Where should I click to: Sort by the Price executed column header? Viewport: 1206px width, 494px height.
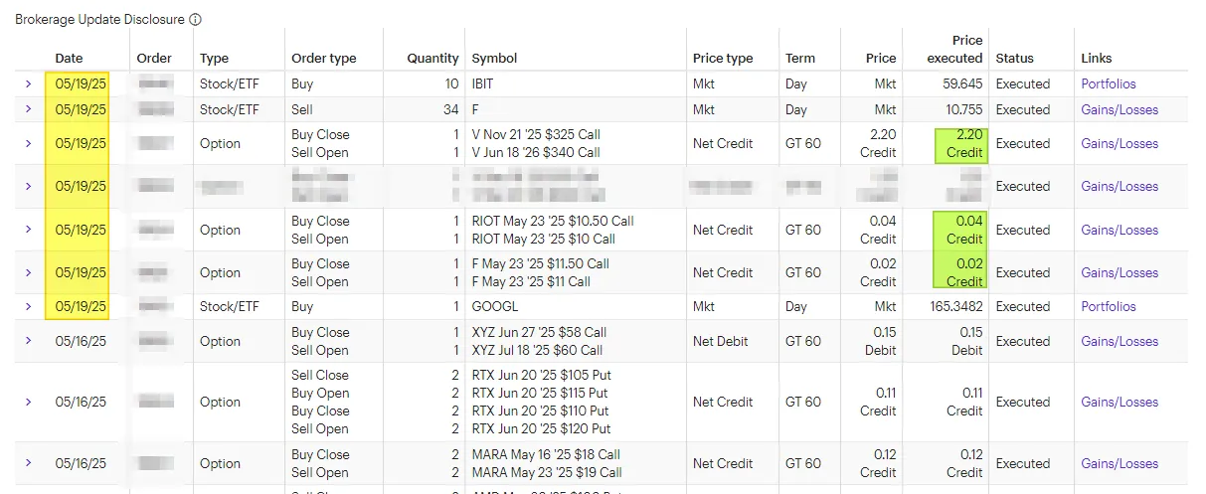tap(952, 50)
